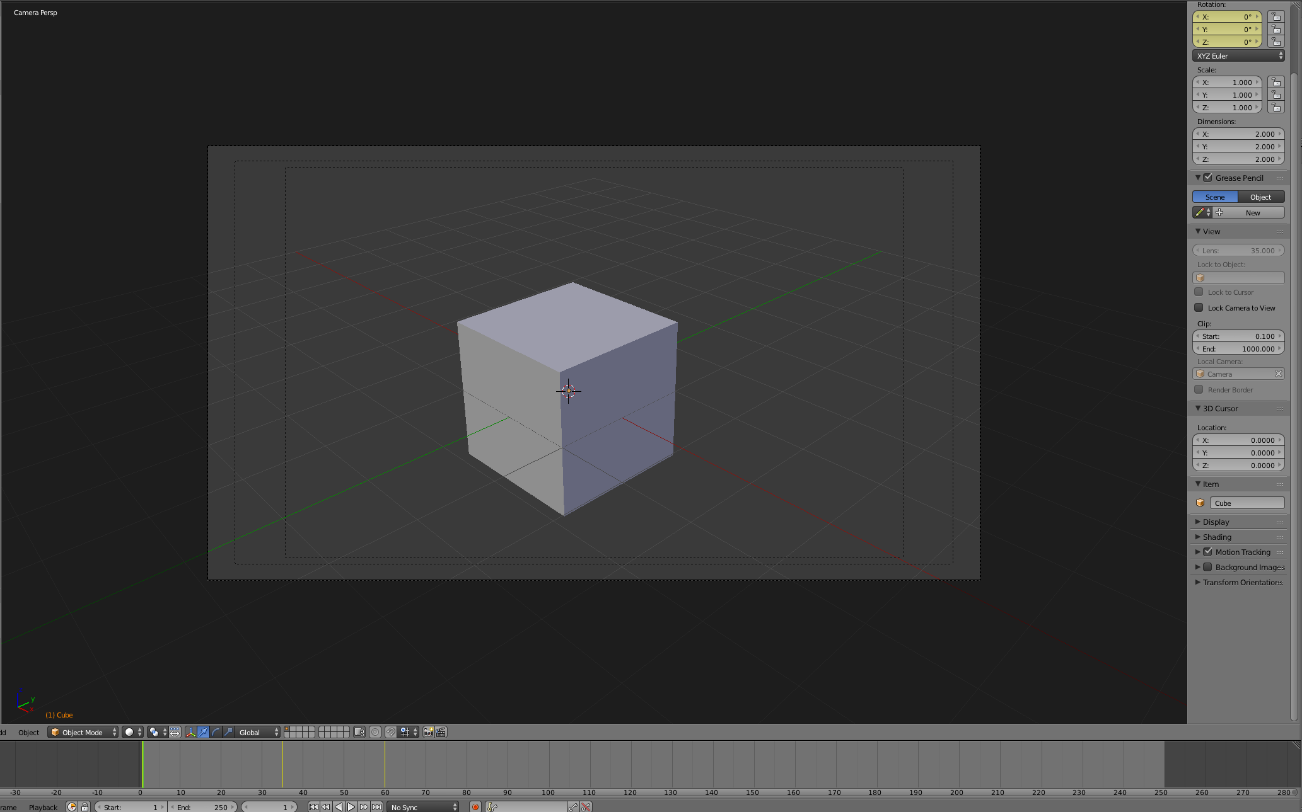Image resolution: width=1302 pixels, height=812 pixels.
Task: Select the Object Mode dropdown
Action: click(83, 731)
